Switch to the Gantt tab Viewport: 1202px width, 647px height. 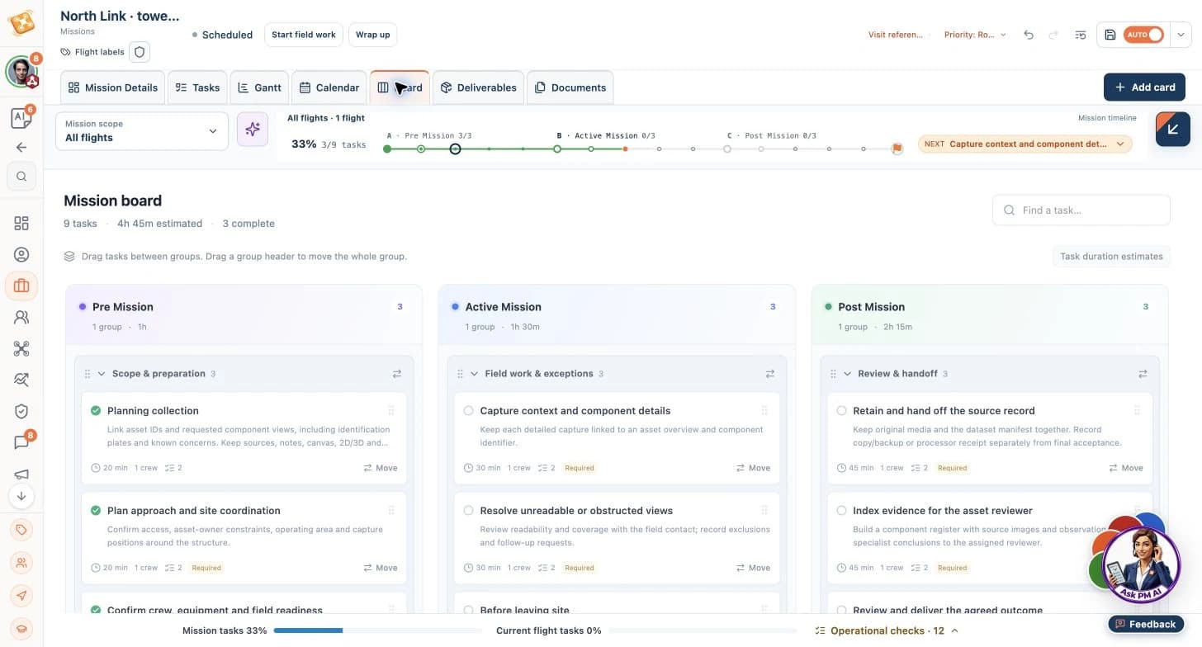coord(259,87)
